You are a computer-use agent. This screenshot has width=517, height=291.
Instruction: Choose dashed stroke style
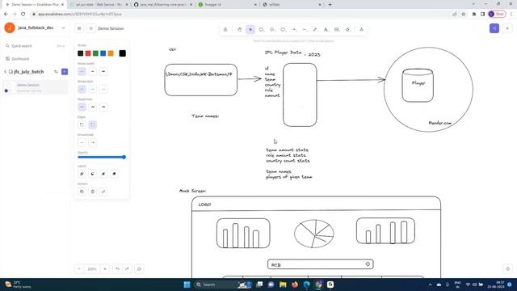pos(93,89)
